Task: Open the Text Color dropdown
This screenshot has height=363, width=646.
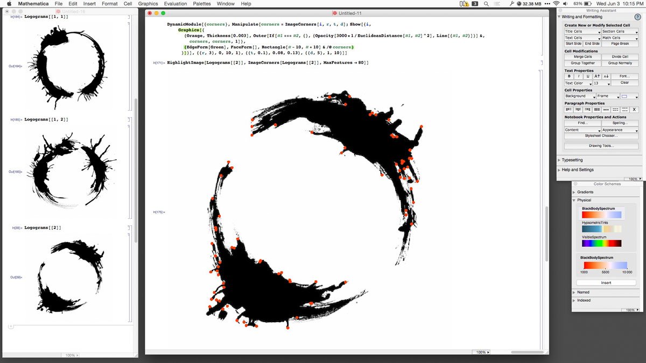Action: click(578, 83)
